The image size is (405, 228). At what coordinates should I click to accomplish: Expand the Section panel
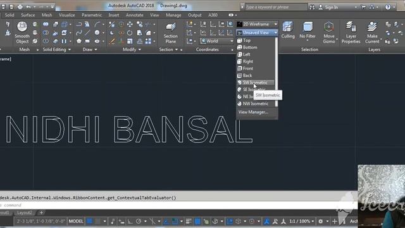tap(168, 49)
